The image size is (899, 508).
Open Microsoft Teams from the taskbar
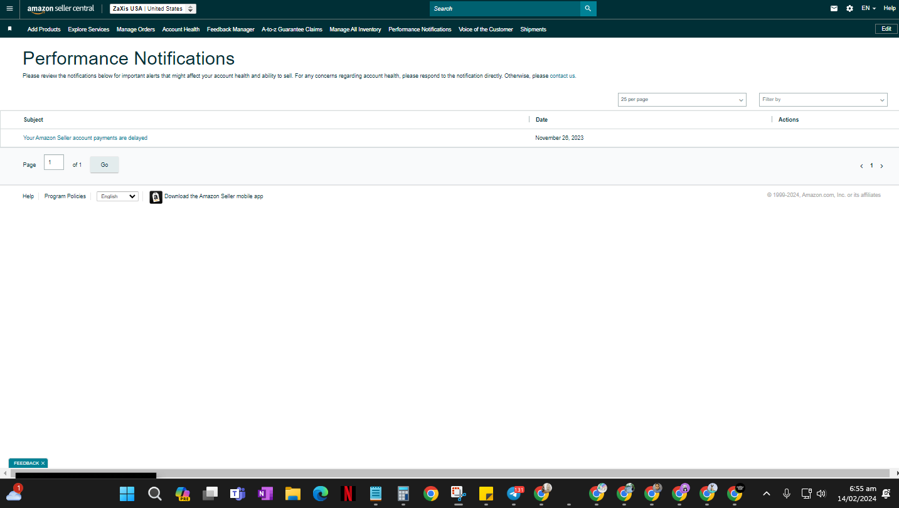click(238, 494)
